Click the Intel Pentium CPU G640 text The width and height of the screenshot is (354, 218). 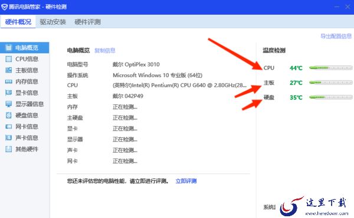(179, 85)
